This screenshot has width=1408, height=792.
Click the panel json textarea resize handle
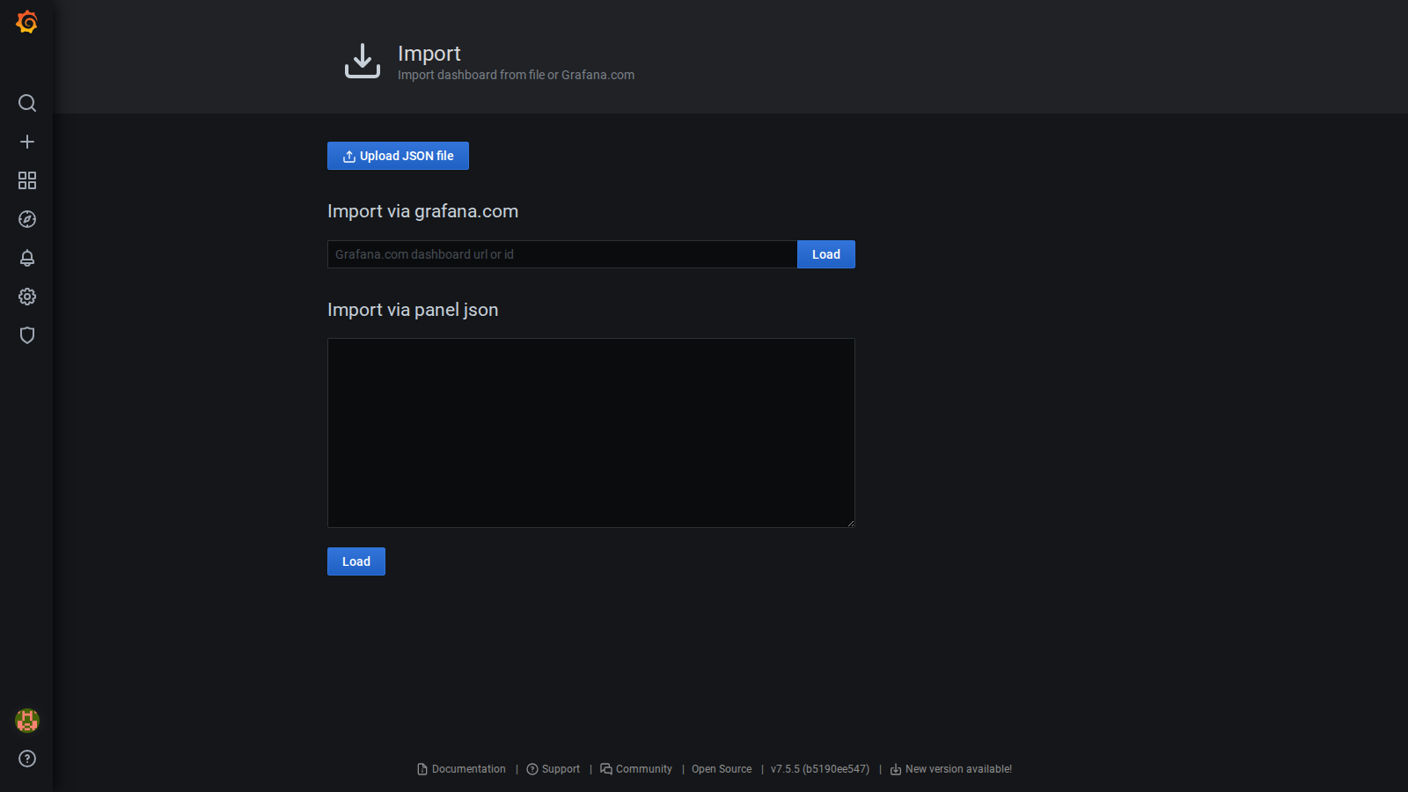(x=850, y=523)
